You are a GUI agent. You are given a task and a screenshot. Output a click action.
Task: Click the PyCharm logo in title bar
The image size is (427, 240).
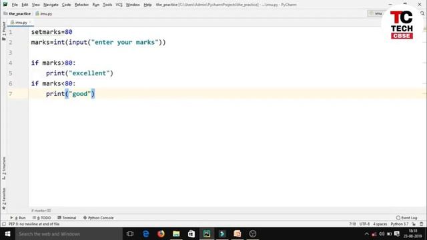pyautogui.click(x=5, y=5)
